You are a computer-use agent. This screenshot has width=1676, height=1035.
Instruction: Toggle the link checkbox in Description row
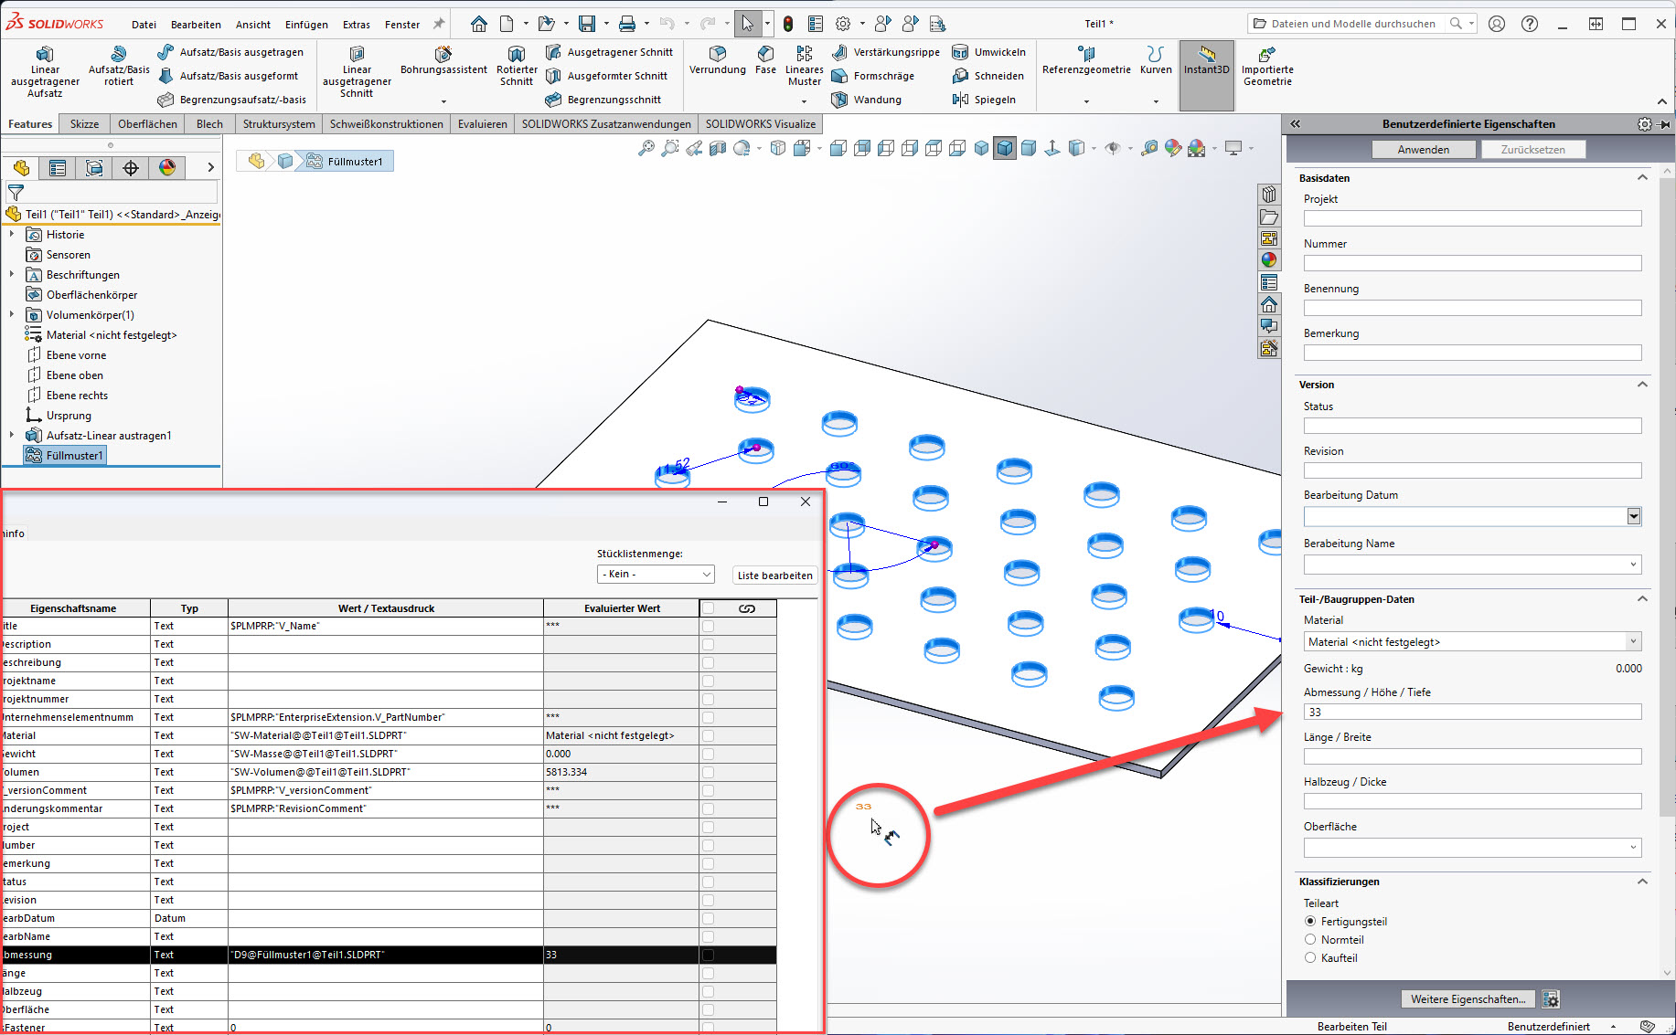click(x=709, y=644)
